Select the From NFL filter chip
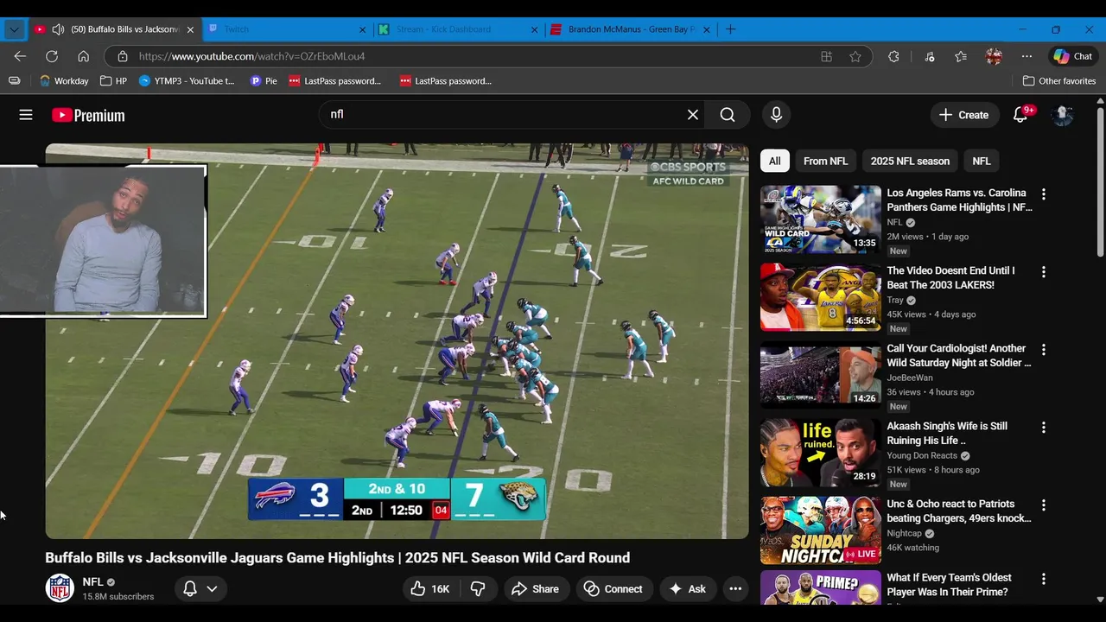Image resolution: width=1106 pixels, height=622 pixels. click(825, 161)
